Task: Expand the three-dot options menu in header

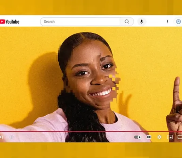Action: pyautogui.click(x=167, y=22)
